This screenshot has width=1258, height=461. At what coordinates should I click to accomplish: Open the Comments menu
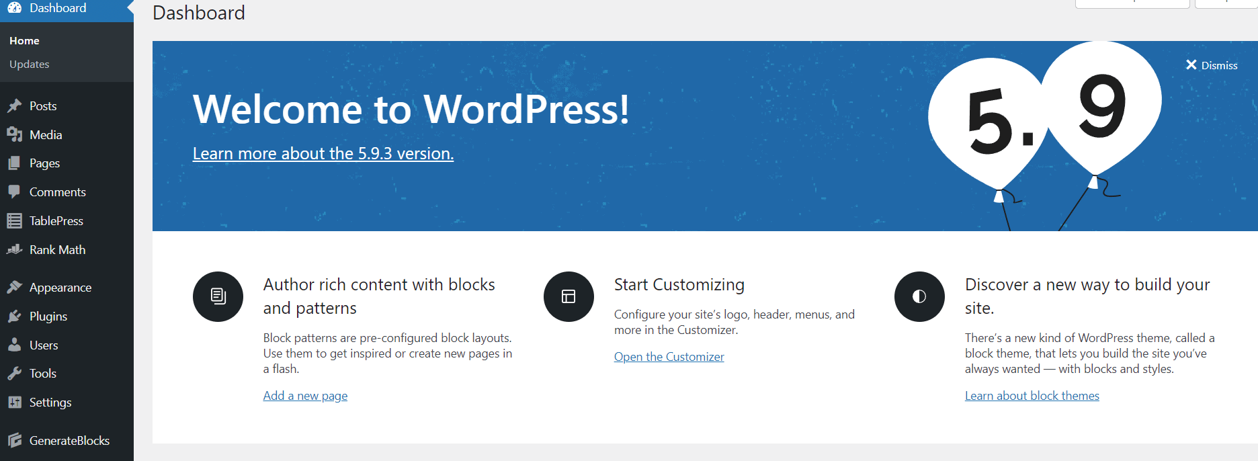pyautogui.click(x=67, y=192)
